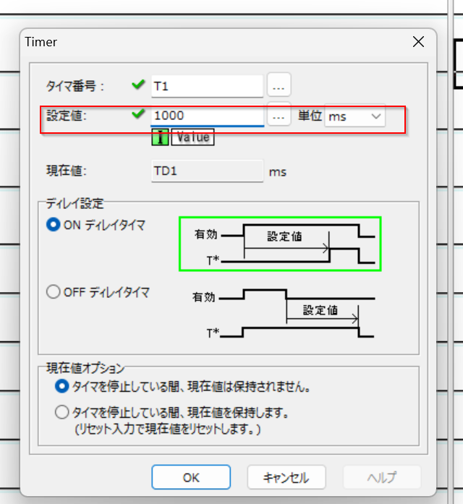Open the 単位 ms unit dropdown
Image resolution: width=463 pixels, height=504 pixels.
[x=355, y=116]
